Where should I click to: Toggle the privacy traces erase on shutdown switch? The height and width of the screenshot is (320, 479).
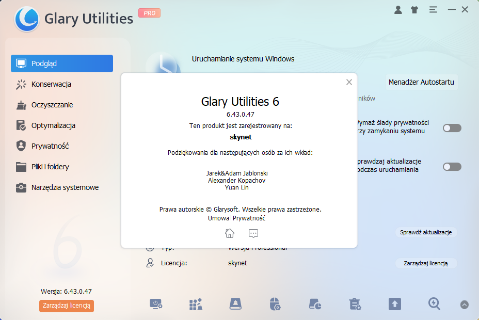tap(452, 128)
